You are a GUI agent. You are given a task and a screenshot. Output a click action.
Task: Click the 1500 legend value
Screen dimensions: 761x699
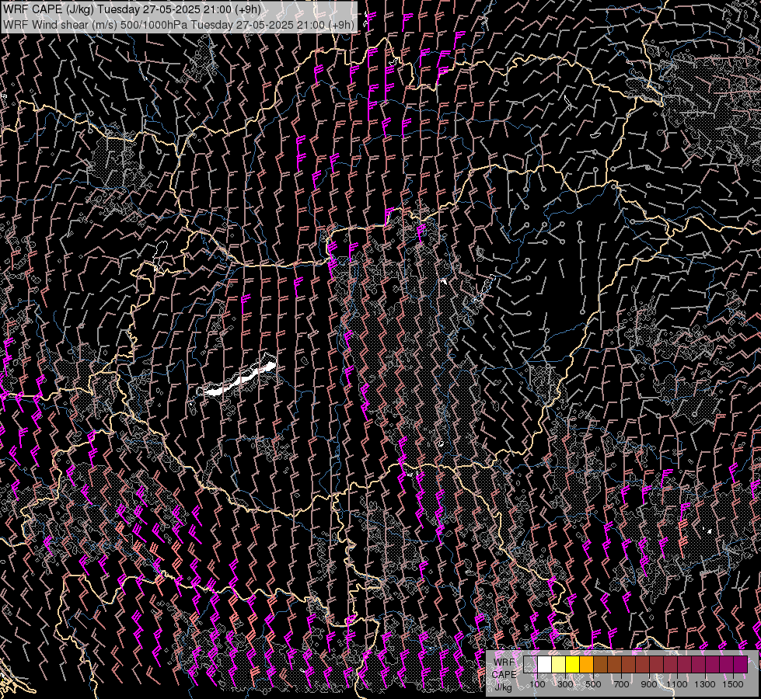pyautogui.click(x=733, y=684)
